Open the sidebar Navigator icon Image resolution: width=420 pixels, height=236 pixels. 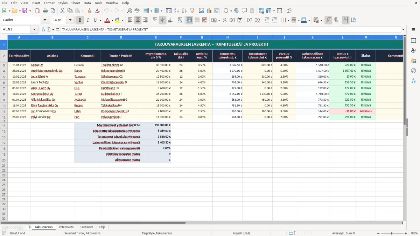tap(413, 71)
